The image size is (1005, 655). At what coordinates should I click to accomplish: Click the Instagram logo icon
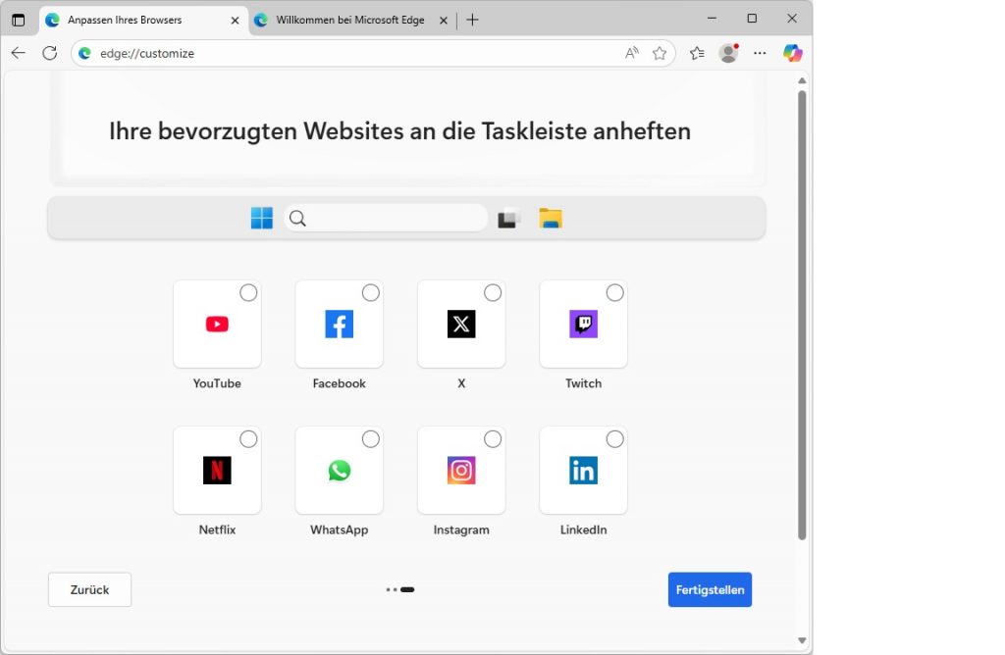(x=461, y=471)
